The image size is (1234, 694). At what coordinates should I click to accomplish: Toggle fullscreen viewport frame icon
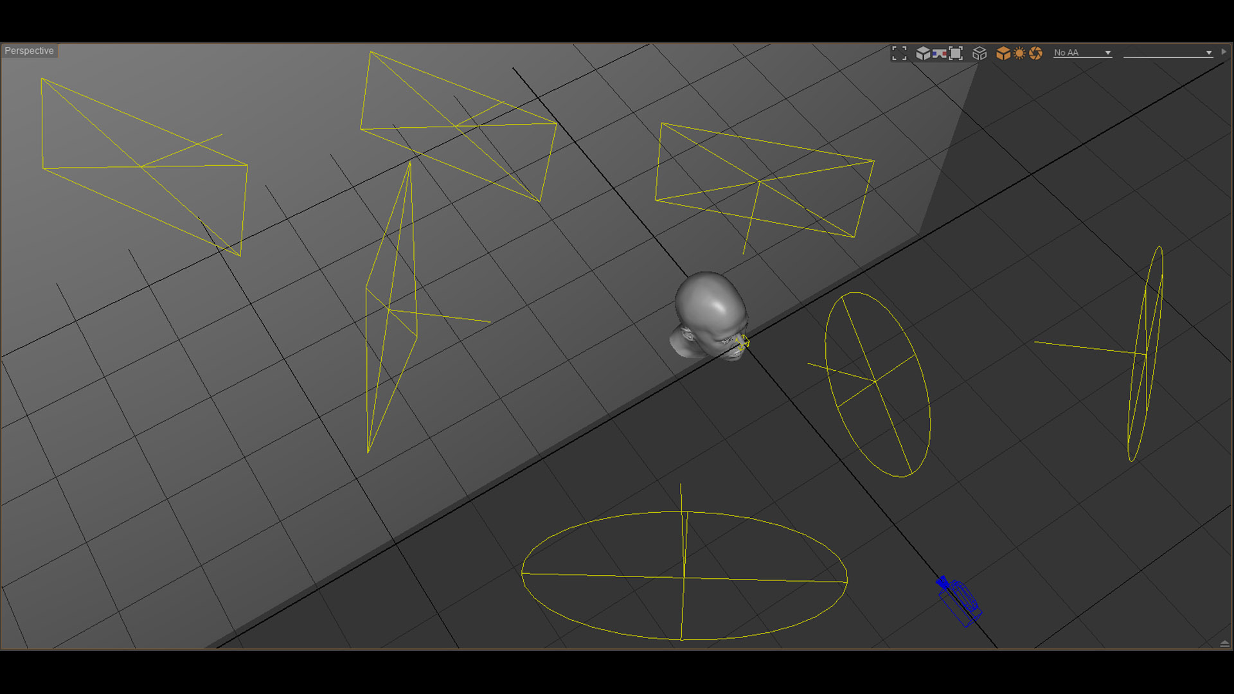[899, 53]
